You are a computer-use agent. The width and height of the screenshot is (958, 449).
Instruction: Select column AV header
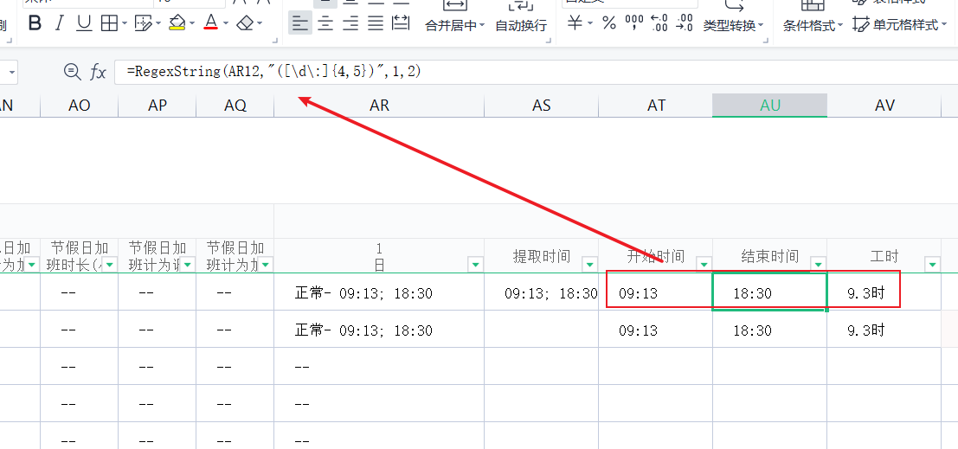click(x=884, y=106)
